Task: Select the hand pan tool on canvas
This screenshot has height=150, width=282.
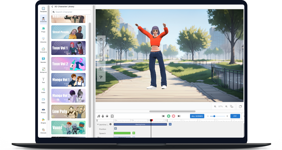Action: pos(101,39)
